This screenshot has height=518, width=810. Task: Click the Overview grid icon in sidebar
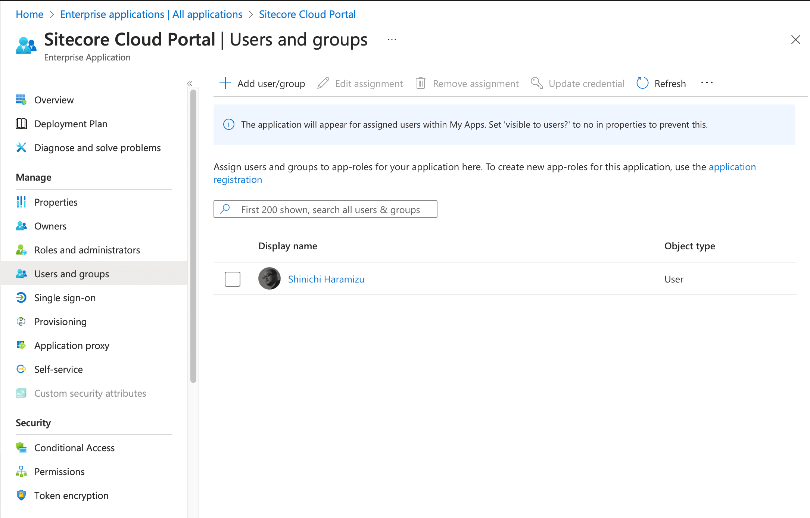(21, 100)
